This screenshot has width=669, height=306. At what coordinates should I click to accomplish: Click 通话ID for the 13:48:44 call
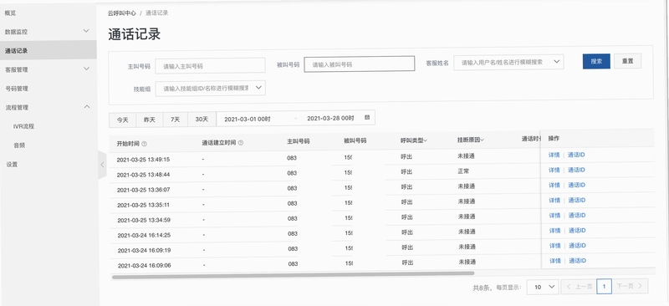tap(576, 170)
